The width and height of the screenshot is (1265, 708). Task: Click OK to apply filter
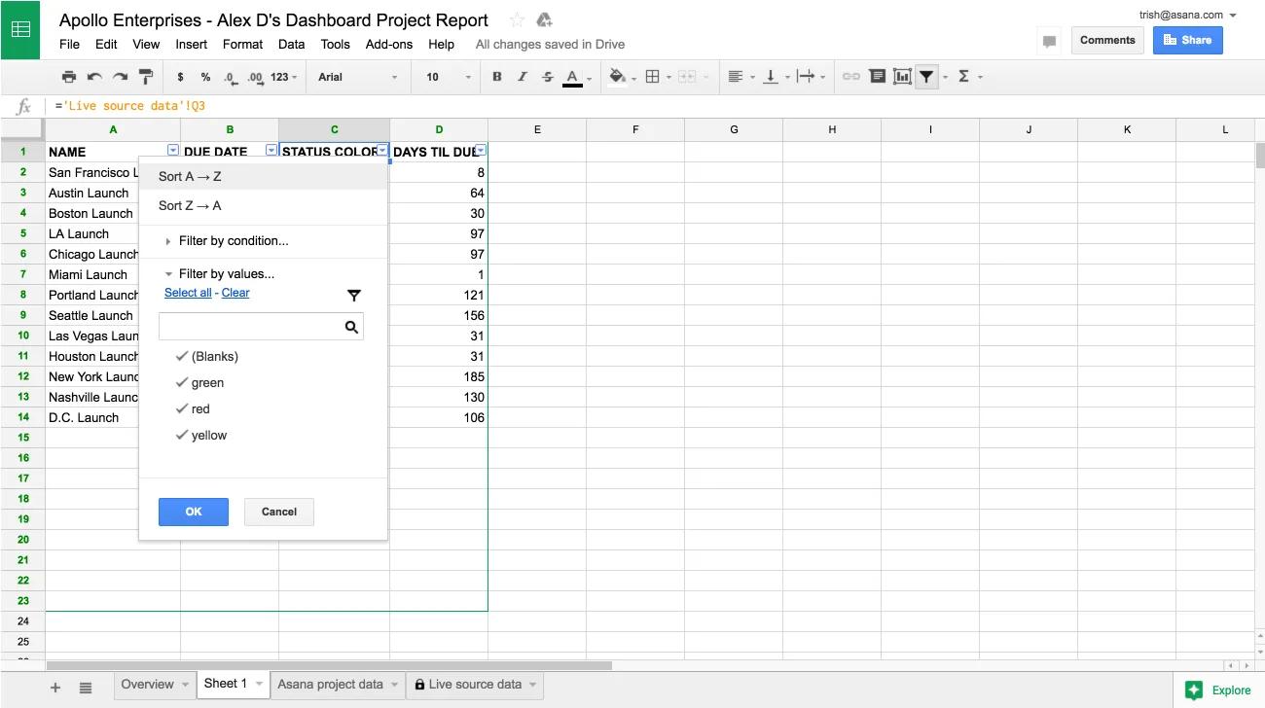[x=194, y=512]
